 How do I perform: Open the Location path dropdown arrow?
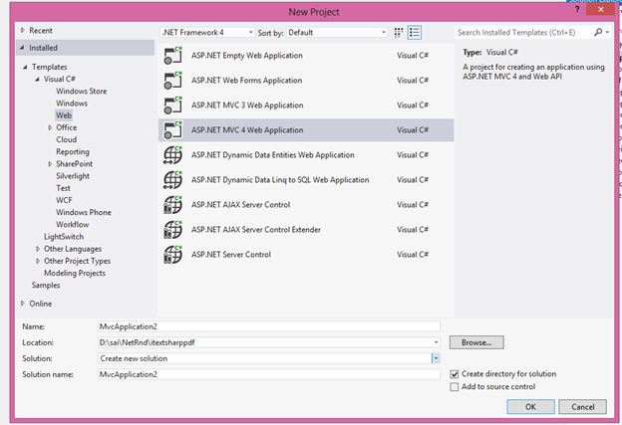[x=436, y=342]
